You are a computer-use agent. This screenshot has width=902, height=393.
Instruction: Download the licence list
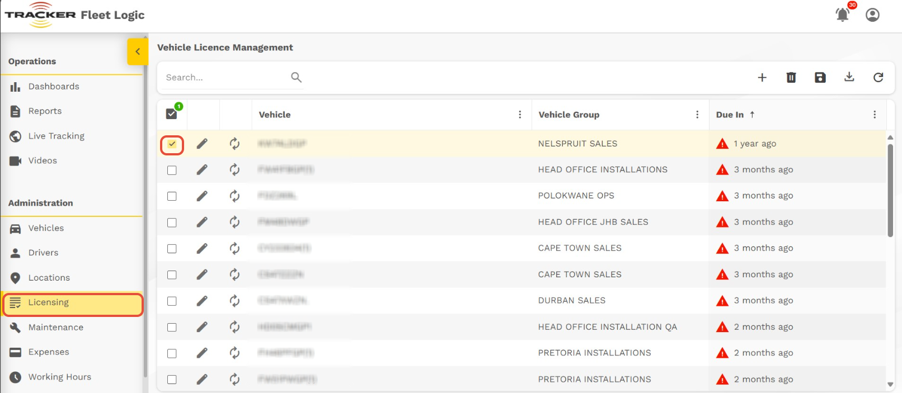click(x=849, y=77)
